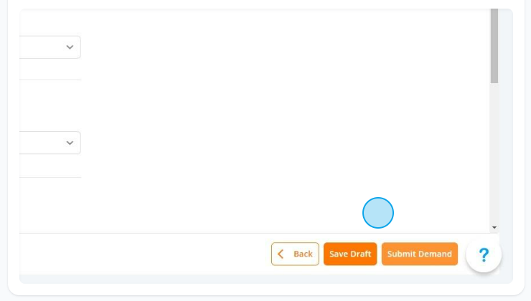This screenshot has height=301, width=531.
Task: Expand the lower dropdown via its chevron
Action: 70,143
